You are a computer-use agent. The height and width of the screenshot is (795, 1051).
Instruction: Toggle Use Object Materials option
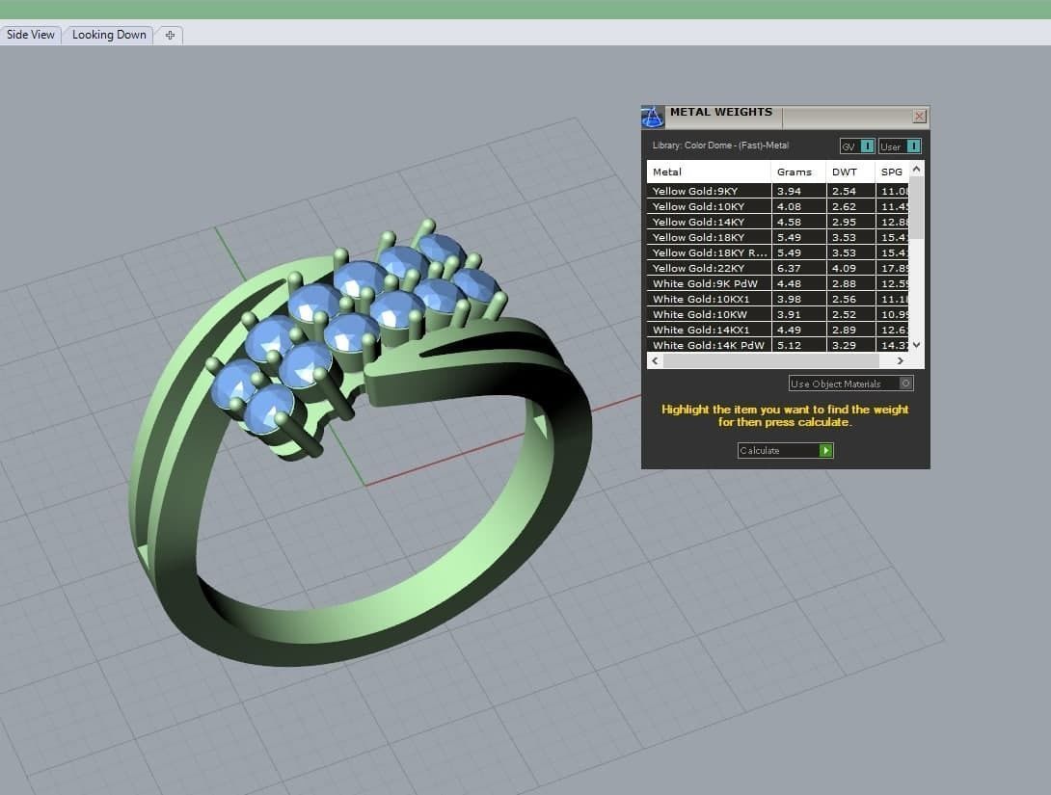click(850, 384)
